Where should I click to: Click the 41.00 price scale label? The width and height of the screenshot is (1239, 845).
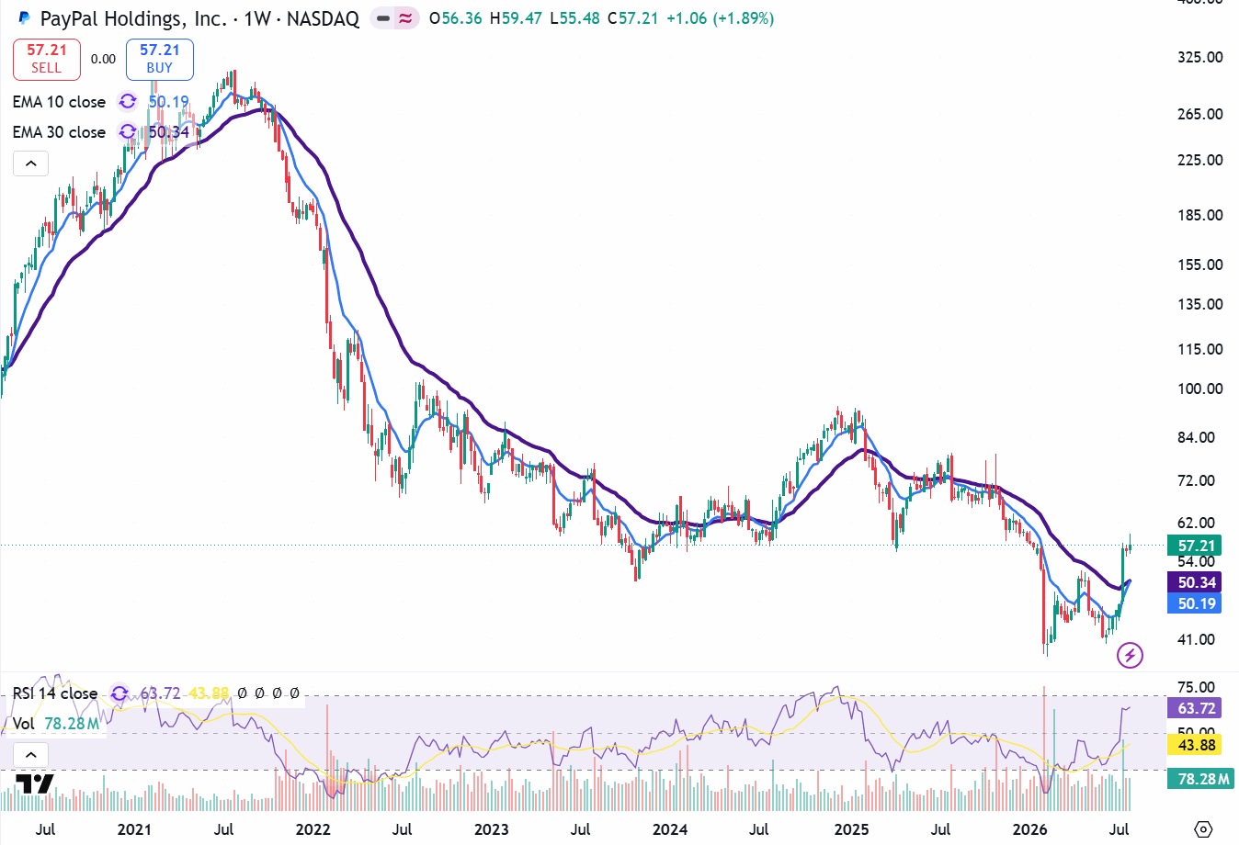click(1197, 639)
